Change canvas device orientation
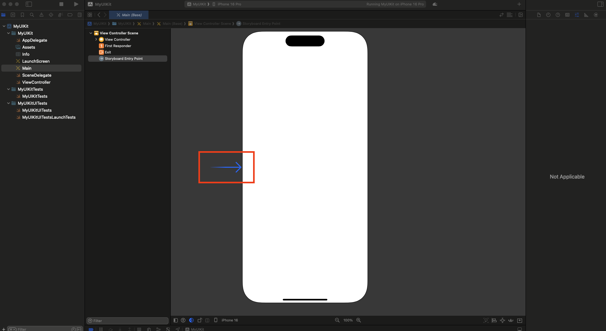The height and width of the screenshot is (331, 606). (200, 320)
